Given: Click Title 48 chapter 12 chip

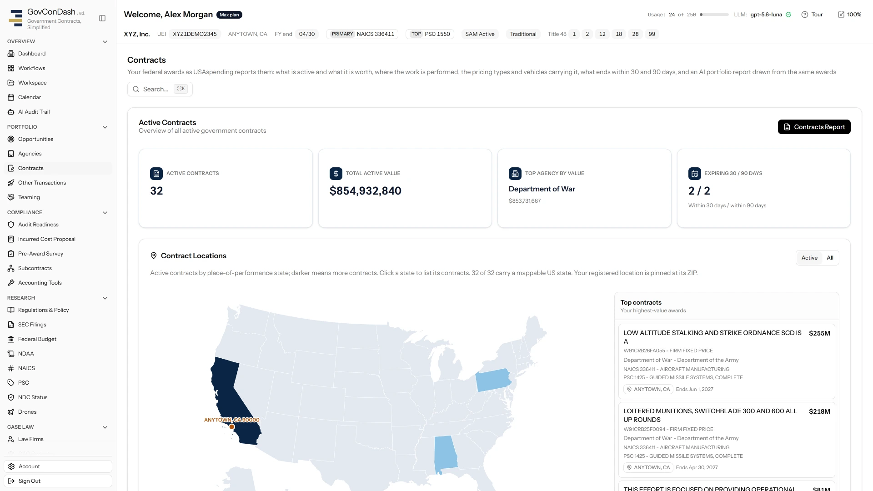Looking at the screenshot, I should pyautogui.click(x=602, y=34).
